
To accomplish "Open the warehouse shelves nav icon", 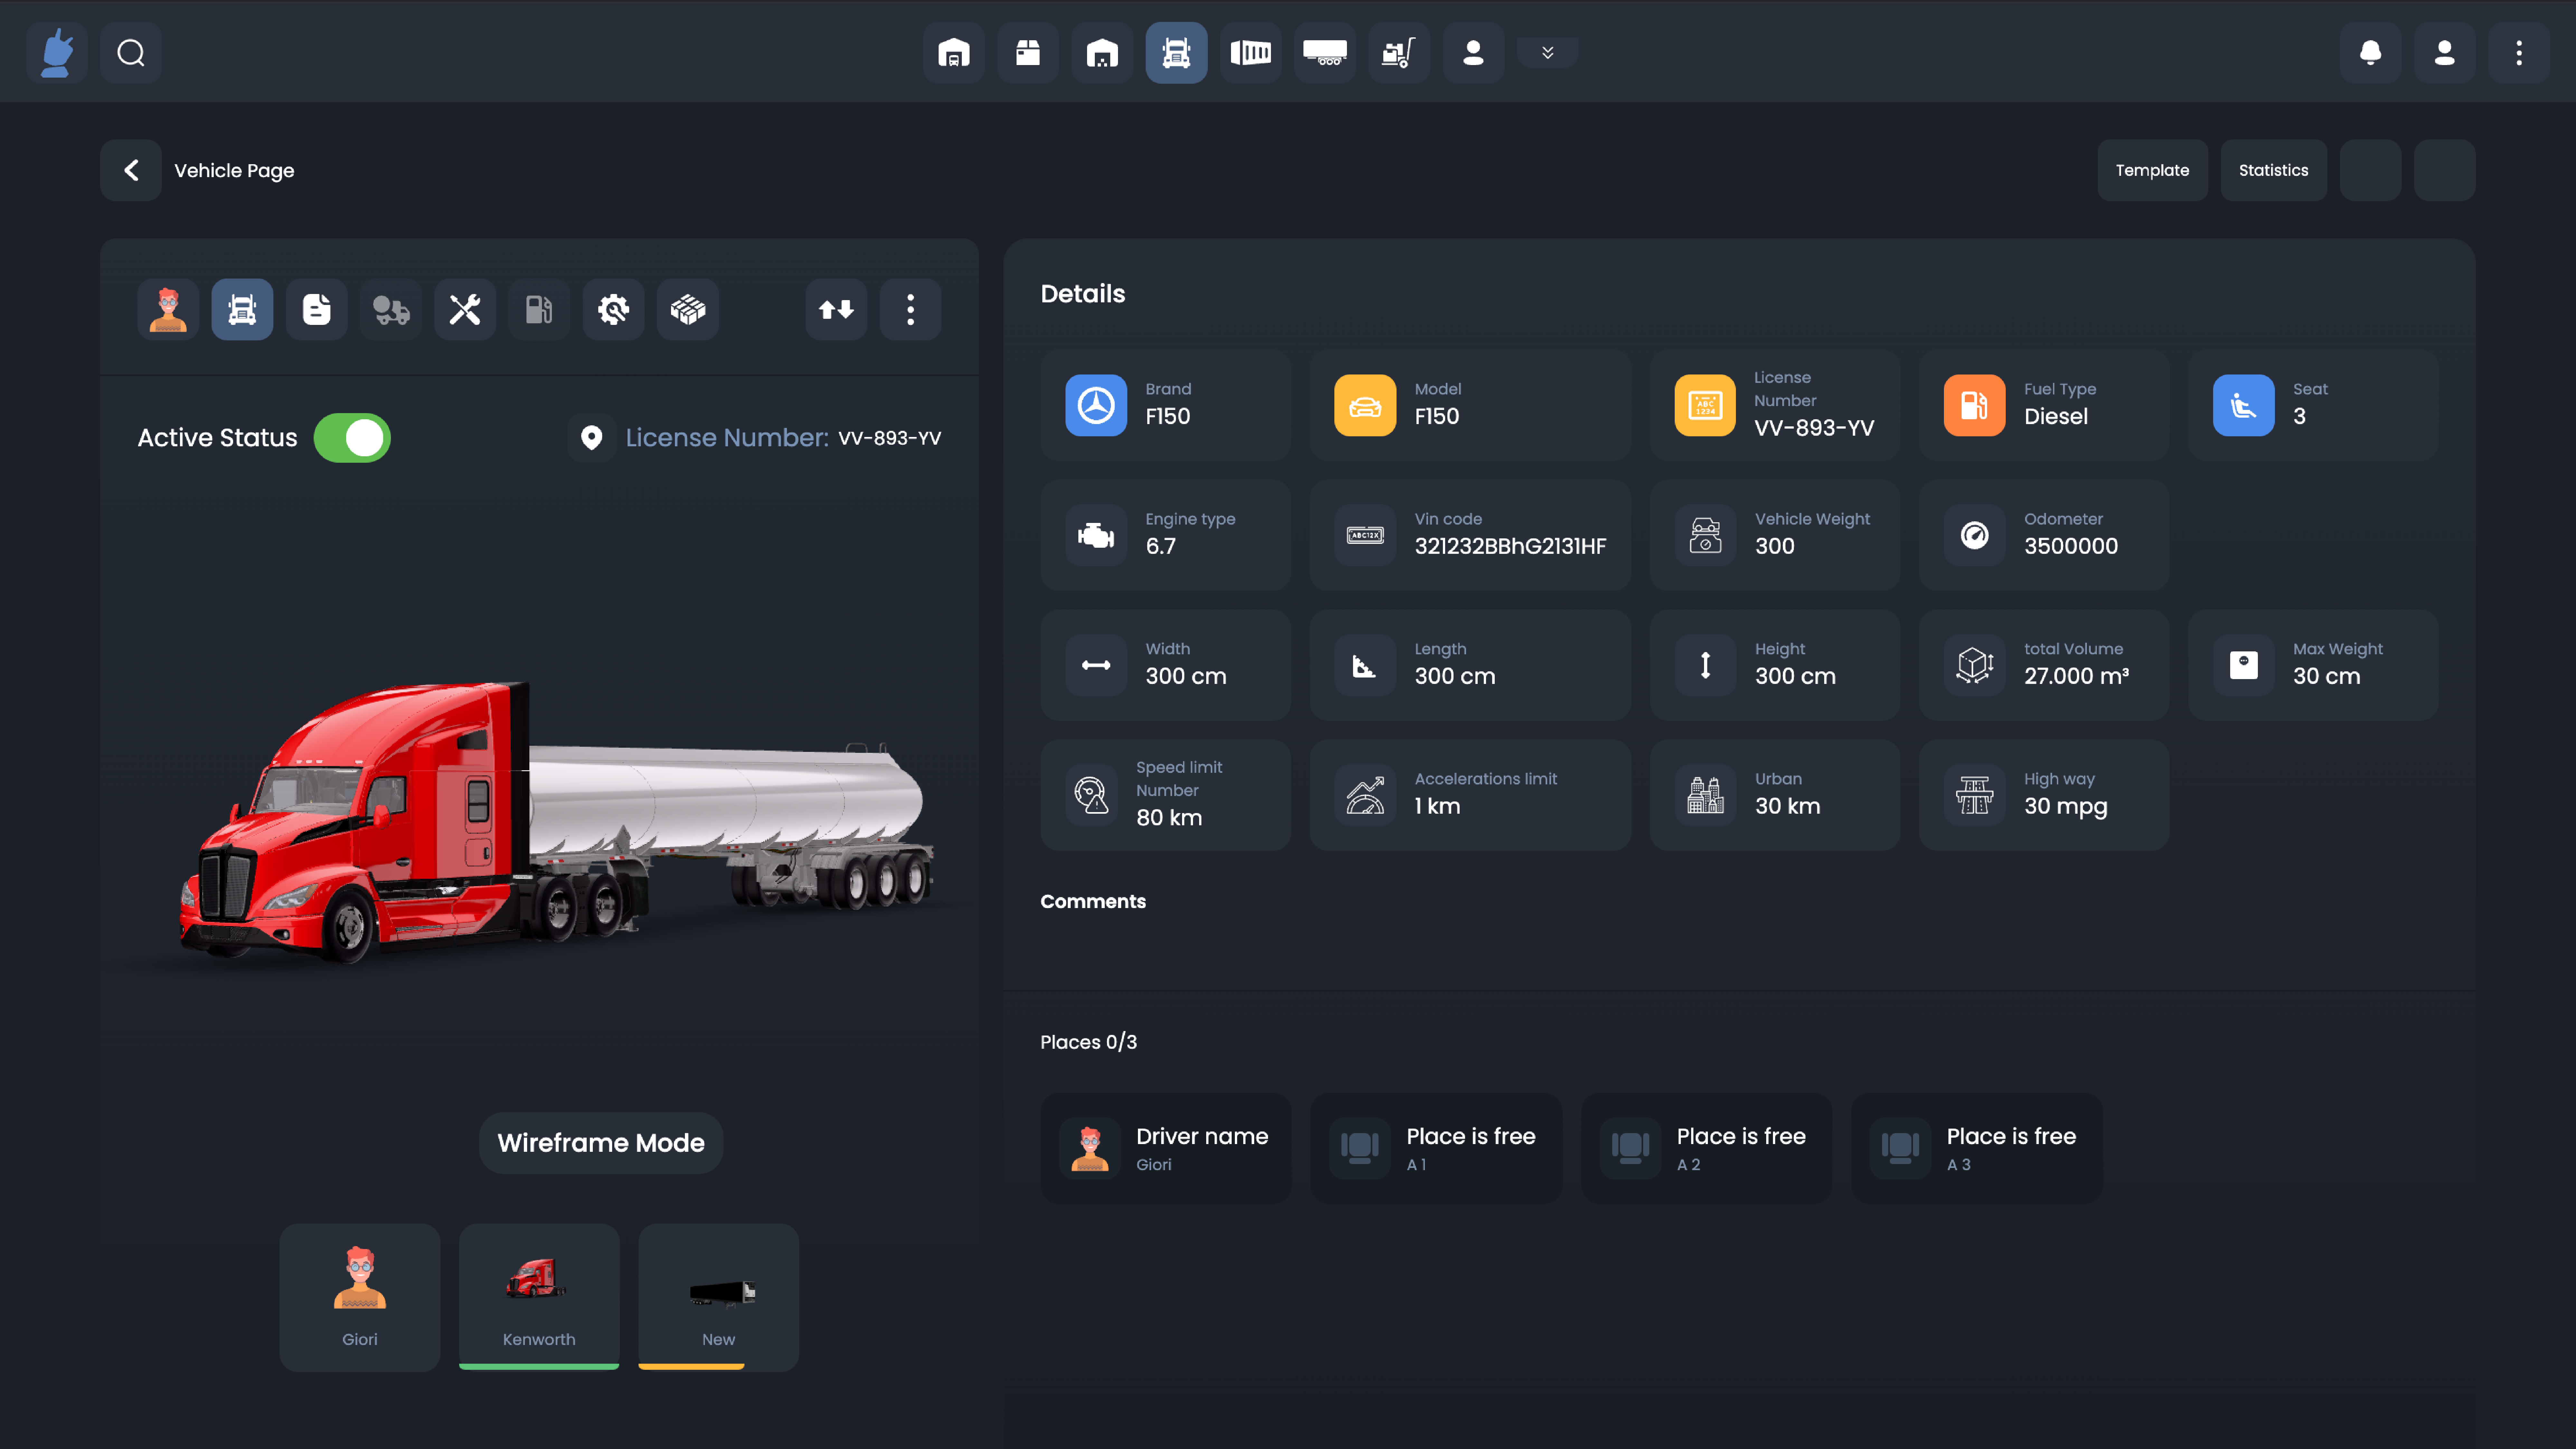I will tap(1102, 53).
